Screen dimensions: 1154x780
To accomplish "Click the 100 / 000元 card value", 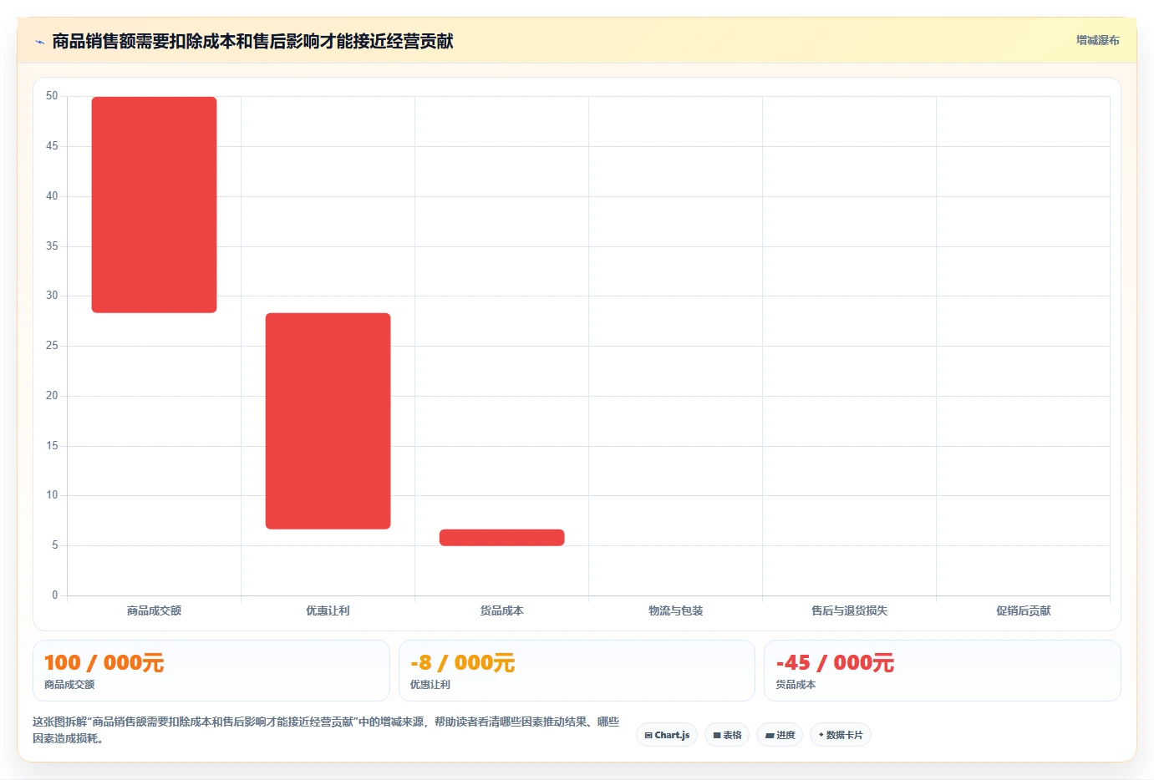I will click(104, 663).
